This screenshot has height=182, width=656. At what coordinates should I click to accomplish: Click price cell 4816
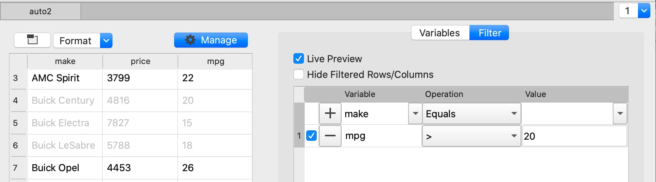pos(140,100)
